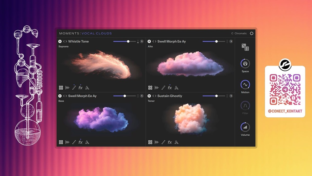This screenshot has width=312, height=176.
Task: Adjust layer C level slider
Action: point(125,96)
